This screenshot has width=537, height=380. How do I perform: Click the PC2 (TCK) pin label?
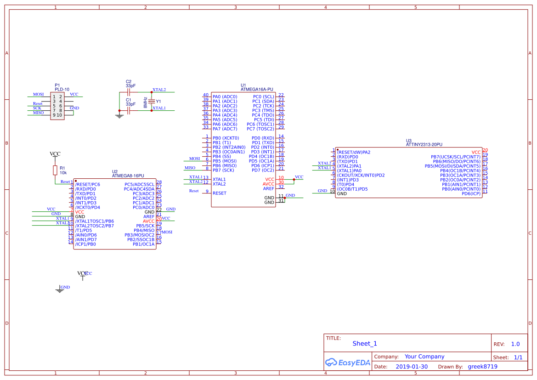263,106
